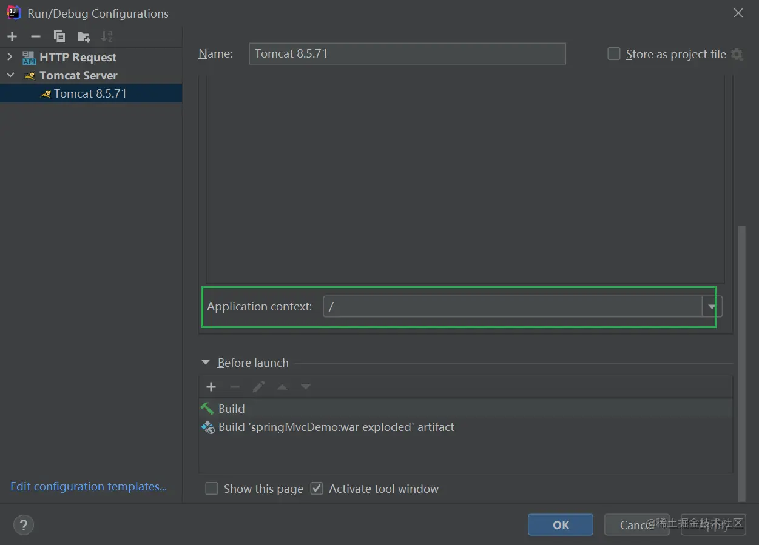Click the dialog's vertical scrollbar
Screen dimensions: 759x545
pyautogui.click(x=742, y=364)
